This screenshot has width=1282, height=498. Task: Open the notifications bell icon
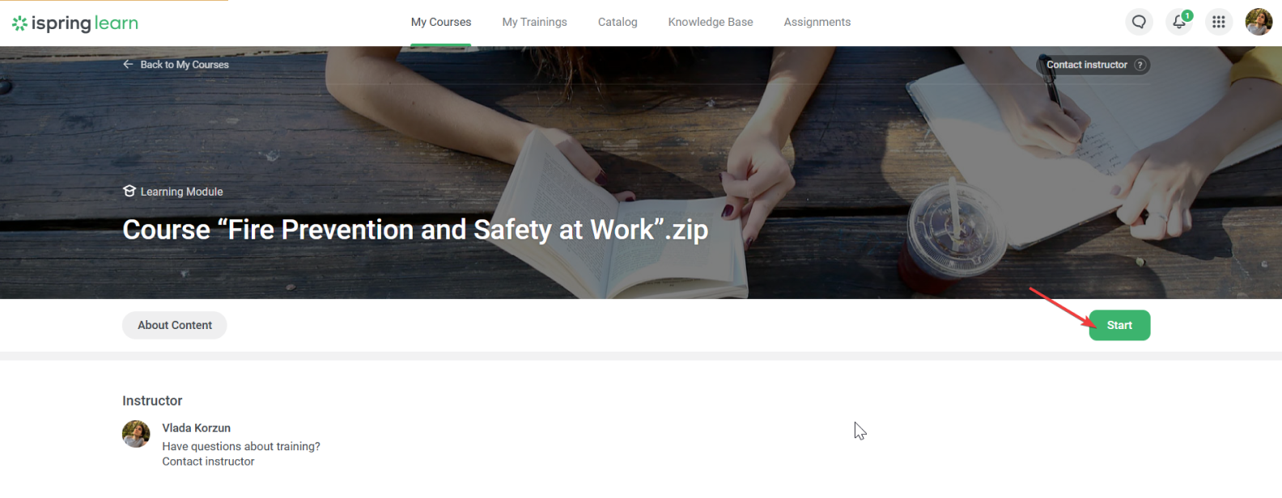click(x=1178, y=23)
